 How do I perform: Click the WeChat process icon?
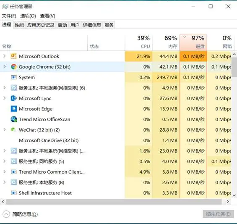(x=13, y=129)
